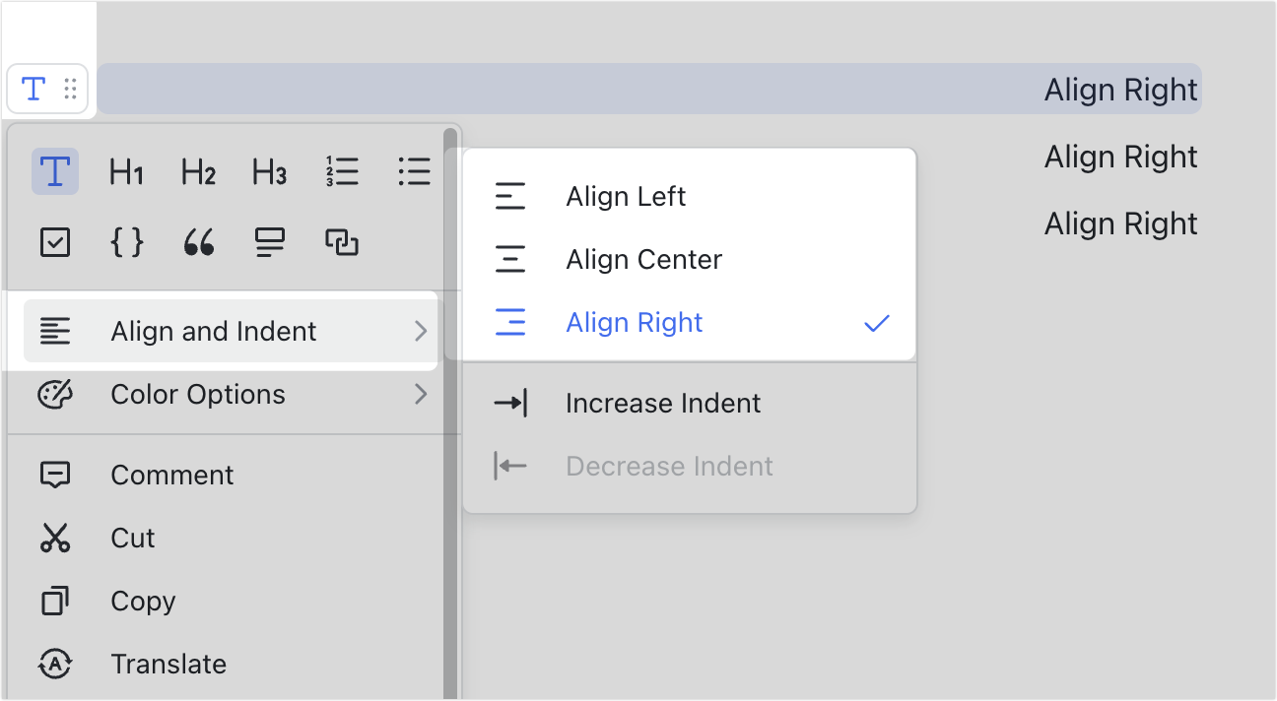Apply the H2 heading format

pos(197,171)
